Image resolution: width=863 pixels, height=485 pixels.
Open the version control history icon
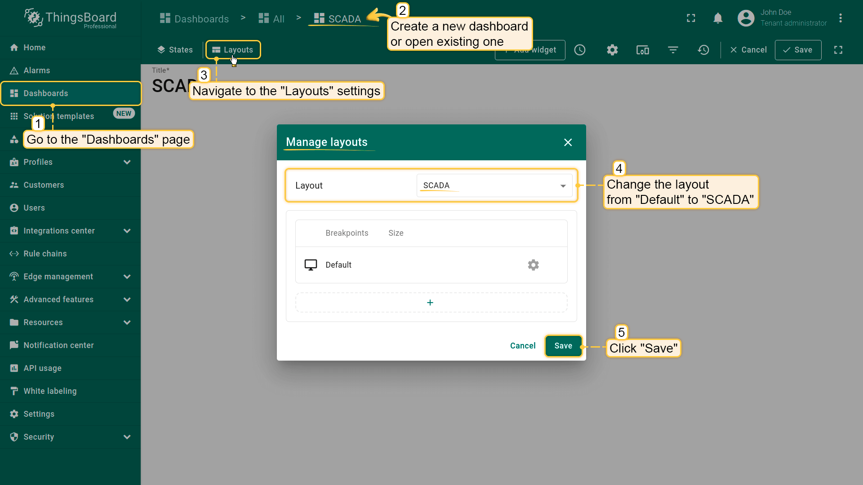pyautogui.click(x=703, y=50)
